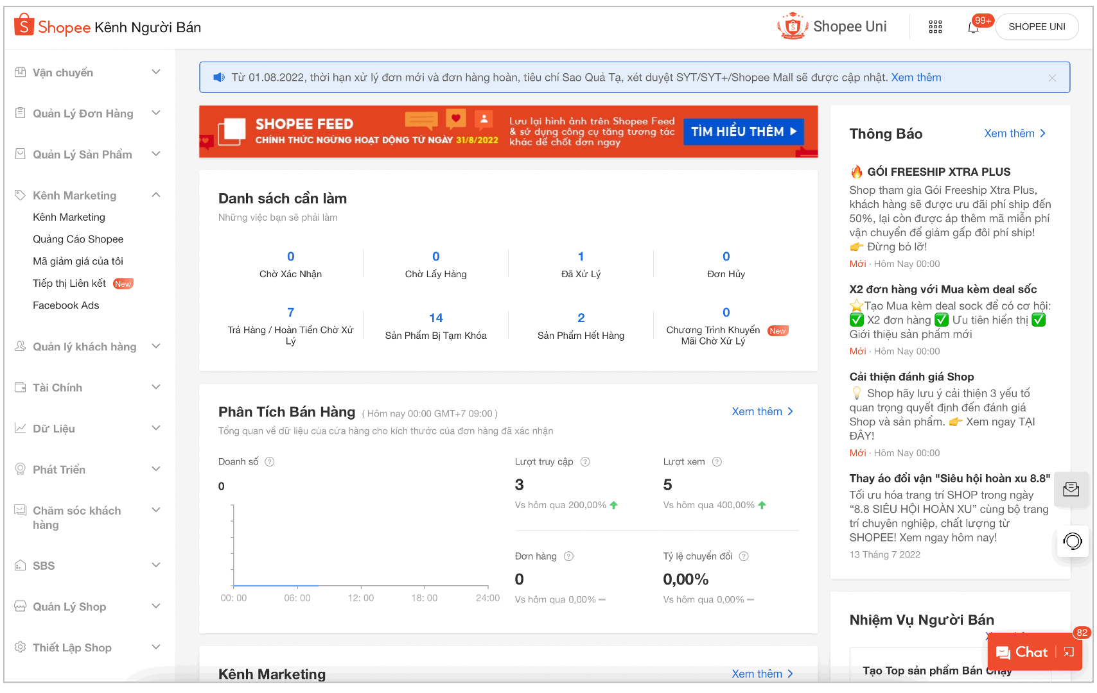Expand the Dữ Liệu section
Image resolution: width=1097 pixels, height=693 pixels.
pyautogui.click(x=156, y=428)
